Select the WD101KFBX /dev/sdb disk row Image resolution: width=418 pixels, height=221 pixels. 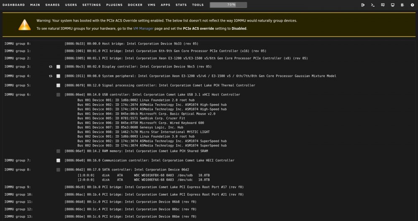(143, 176)
